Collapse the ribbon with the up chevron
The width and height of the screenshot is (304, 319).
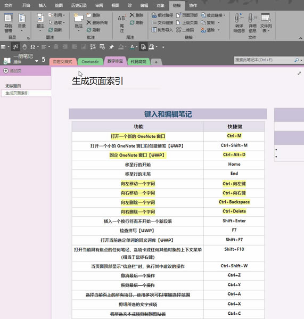click(301, 38)
